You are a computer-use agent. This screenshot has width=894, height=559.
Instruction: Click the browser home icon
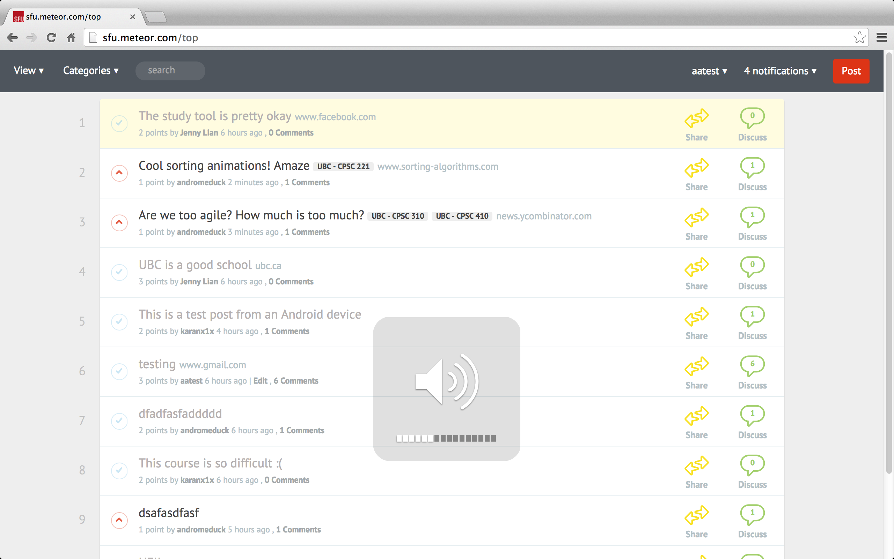click(x=71, y=38)
